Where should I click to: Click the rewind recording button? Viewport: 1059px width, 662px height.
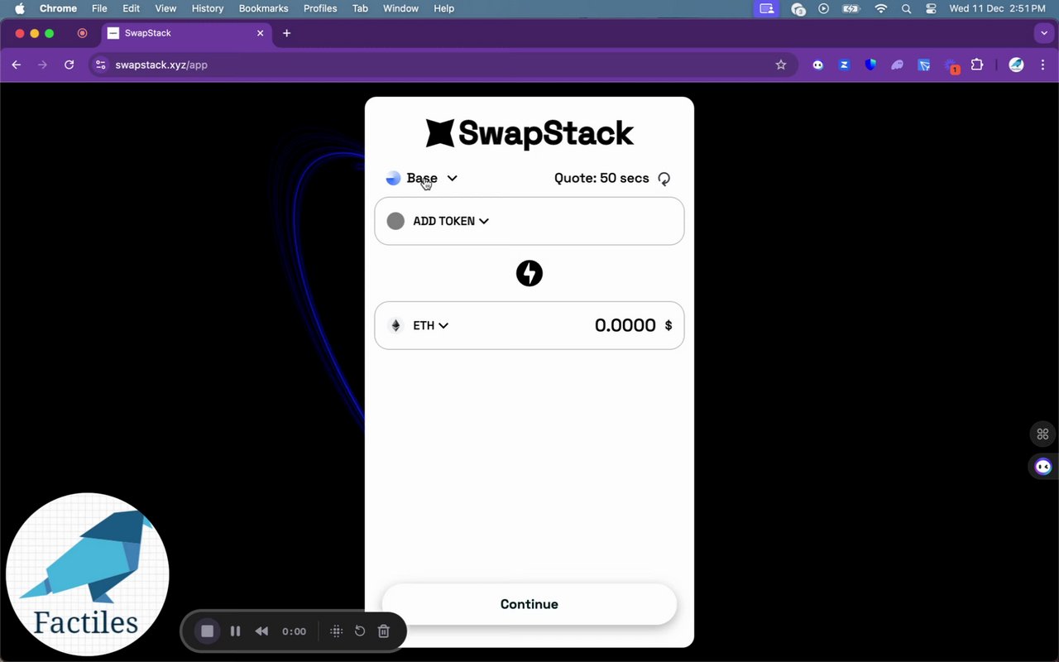(x=261, y=631)
